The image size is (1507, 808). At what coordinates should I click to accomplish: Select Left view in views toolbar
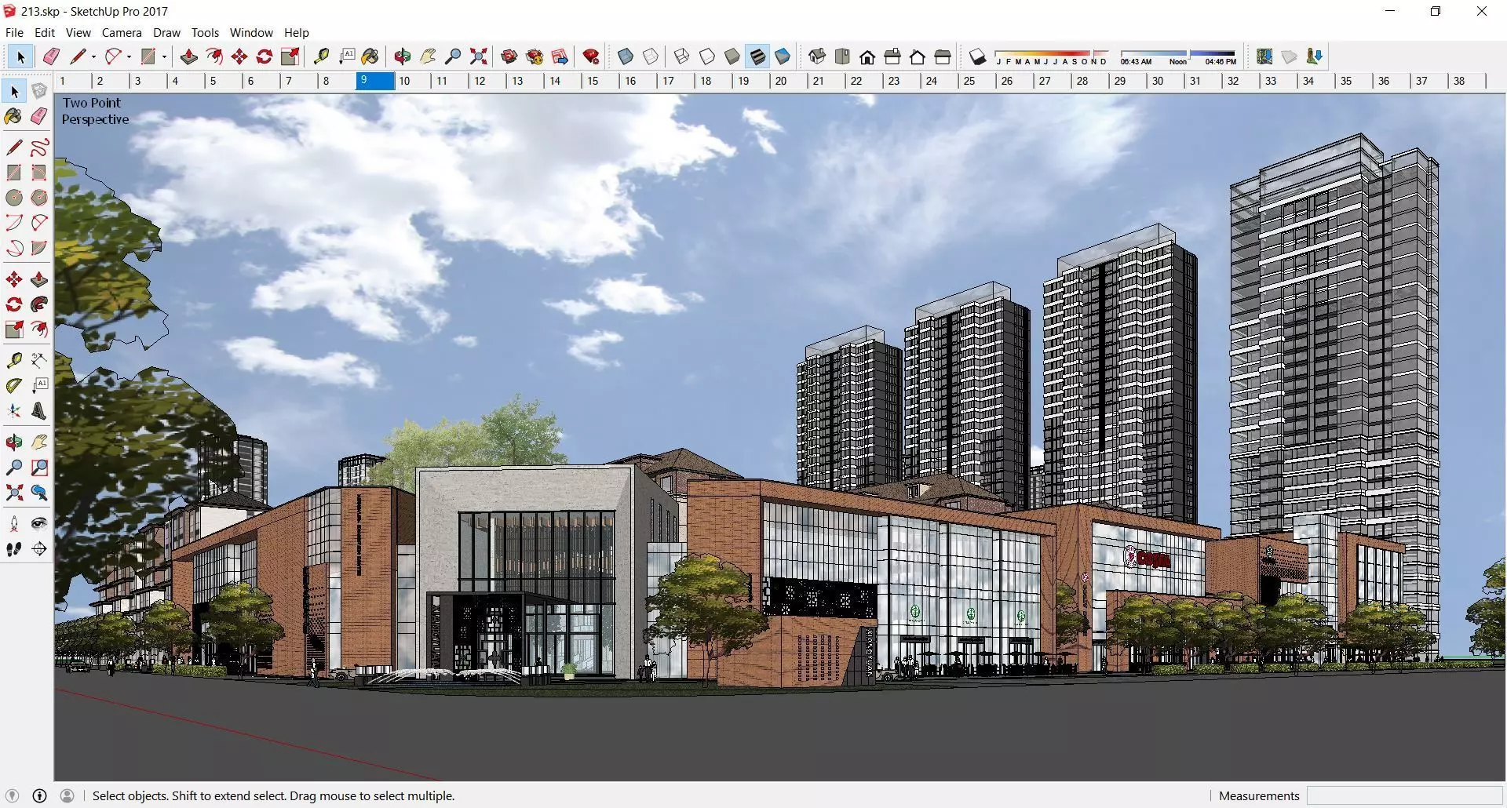pyautogui.click(x=943, y=56)
